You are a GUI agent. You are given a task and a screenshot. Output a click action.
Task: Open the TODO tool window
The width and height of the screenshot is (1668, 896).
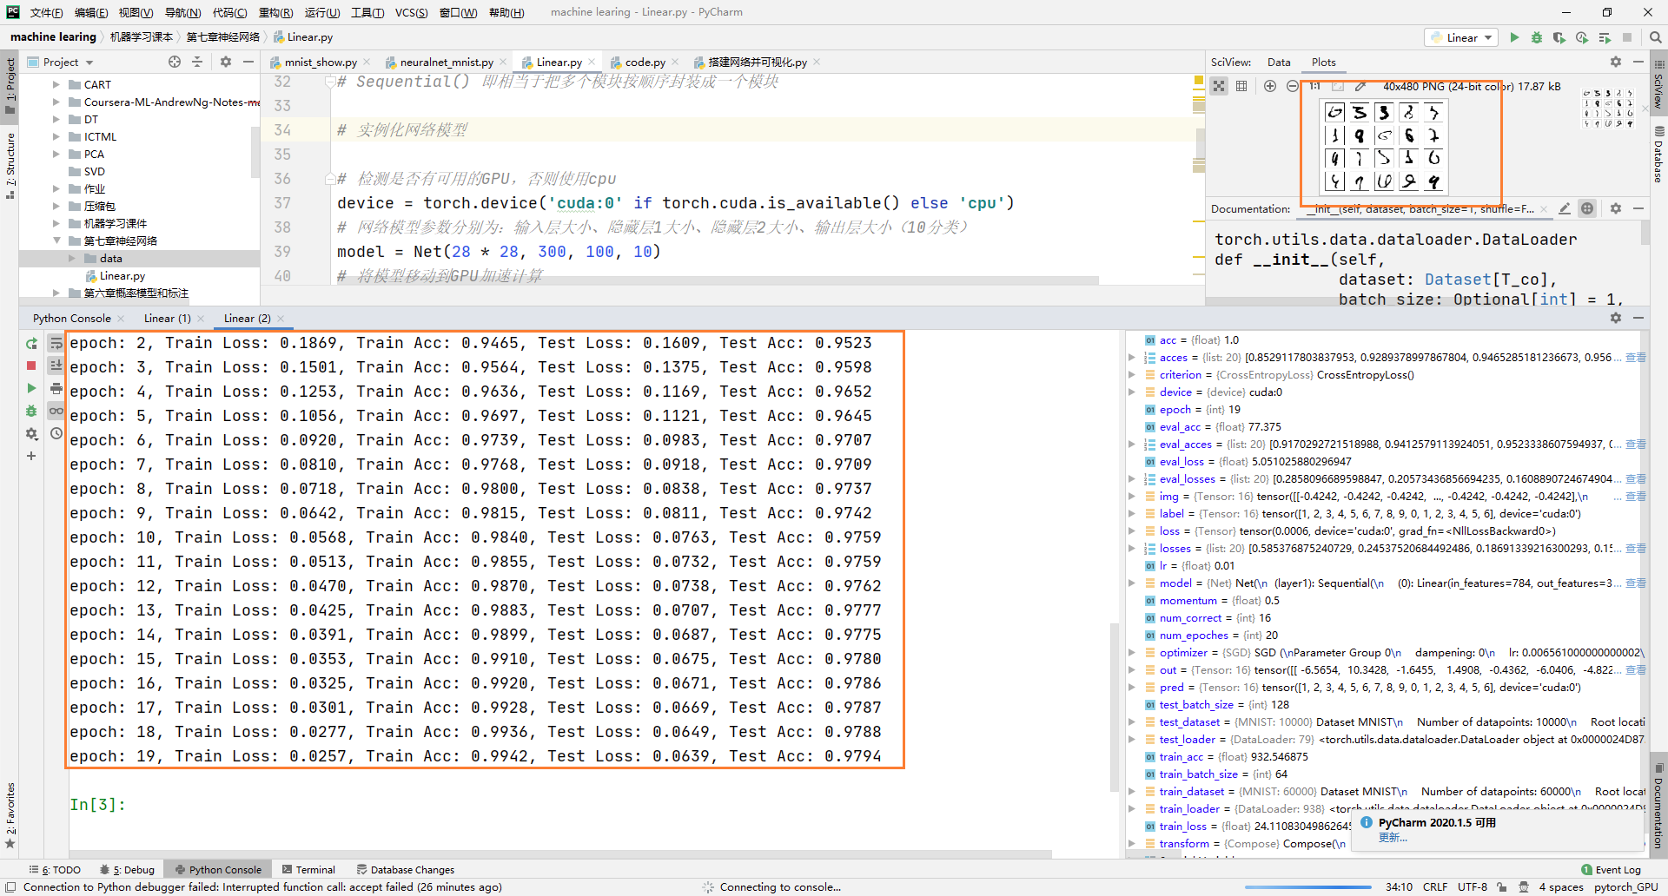point(55,869)
